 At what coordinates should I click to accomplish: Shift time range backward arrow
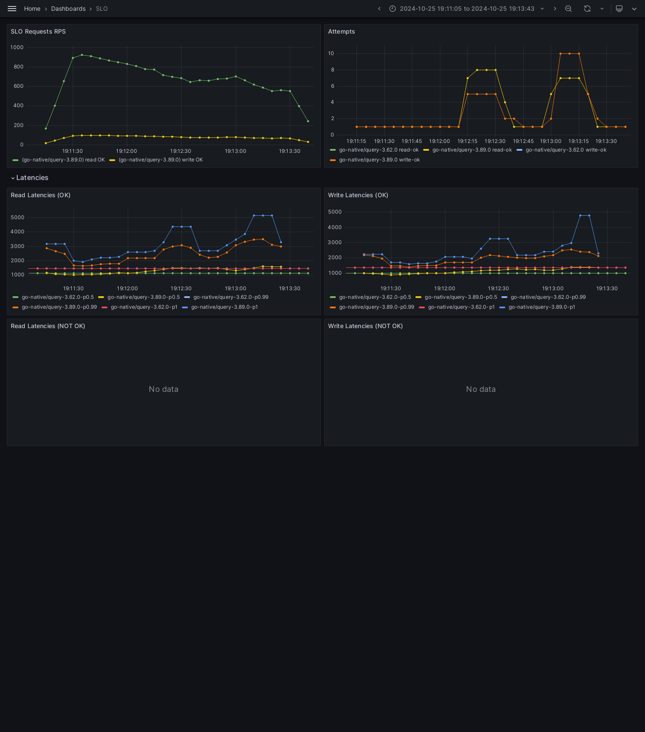click(379, 9)
